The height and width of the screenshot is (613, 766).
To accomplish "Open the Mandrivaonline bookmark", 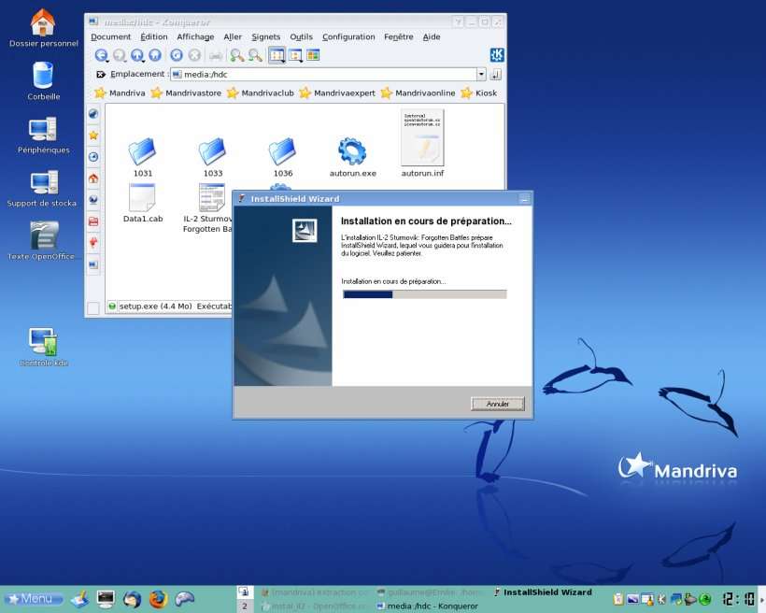I will 418,93.
